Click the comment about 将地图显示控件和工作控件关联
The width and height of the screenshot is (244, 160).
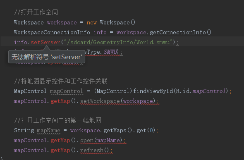pyautogui.click(x=61, y=81)
